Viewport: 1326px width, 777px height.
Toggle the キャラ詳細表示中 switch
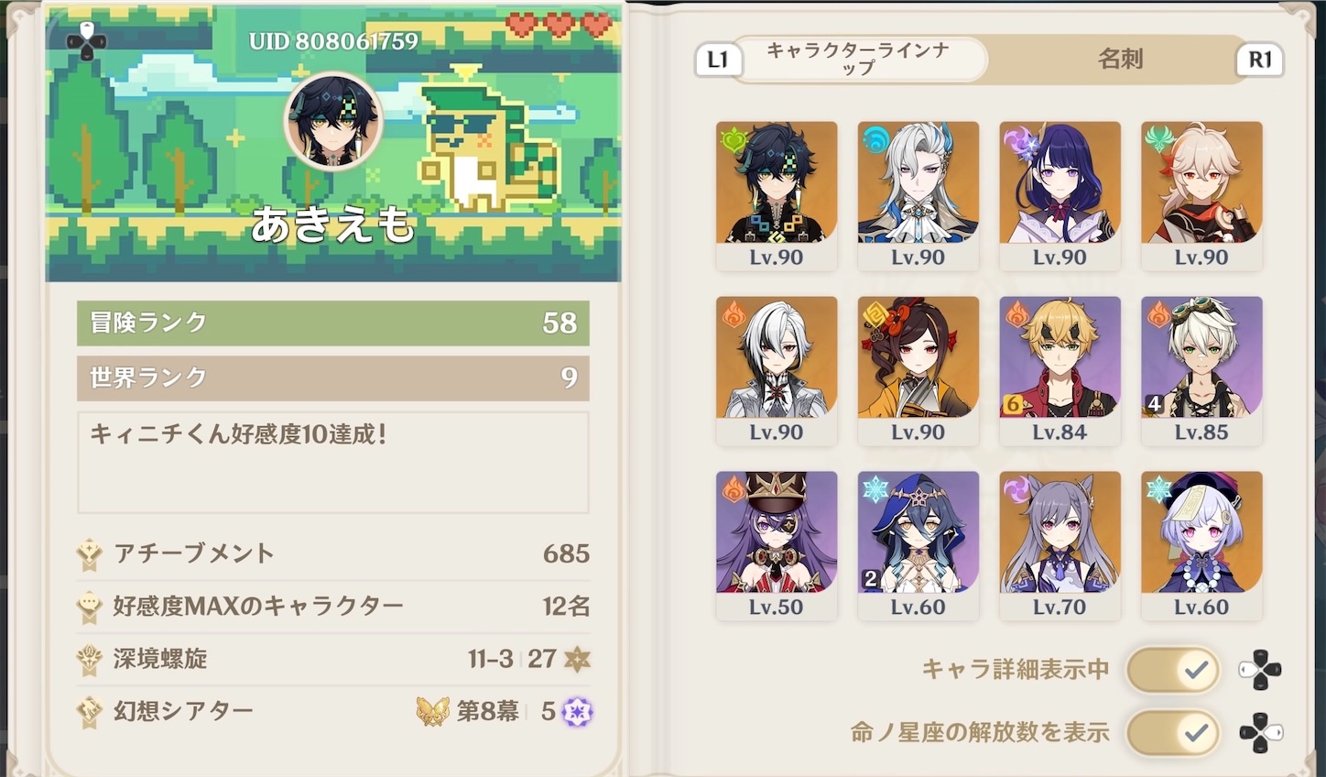point(1174,671)
